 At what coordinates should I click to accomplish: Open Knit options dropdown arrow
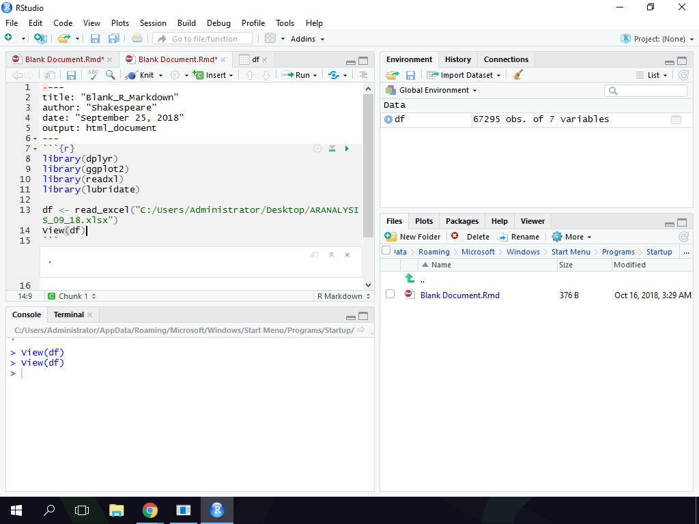coord(160,75)
